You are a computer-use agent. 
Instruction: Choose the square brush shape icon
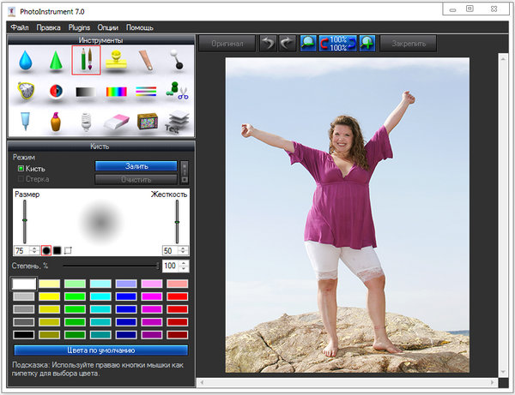click(x=58, y=250)
